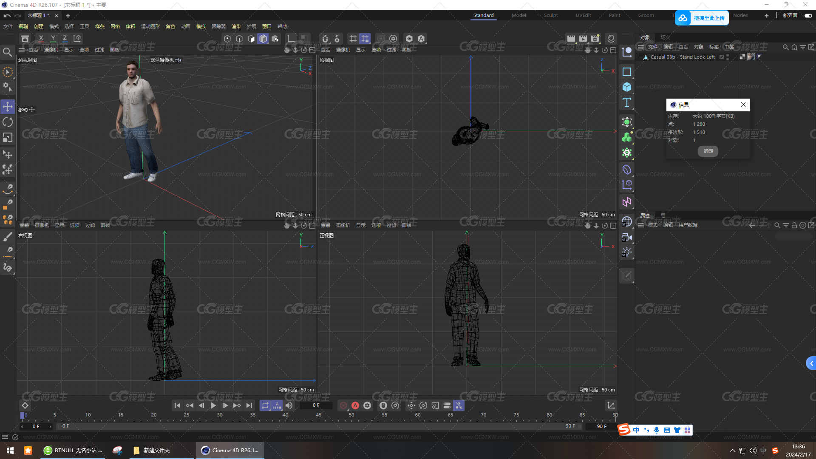Toggle Enable Snap magnet icon
Viewport: 816px width, 459px height.
click(325, 39)
